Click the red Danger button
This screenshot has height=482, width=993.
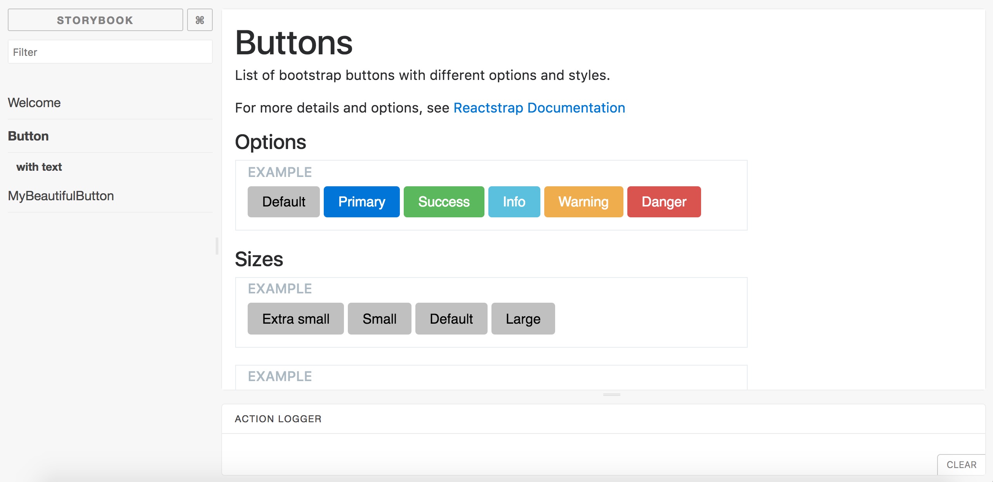[x=664, y=202]
